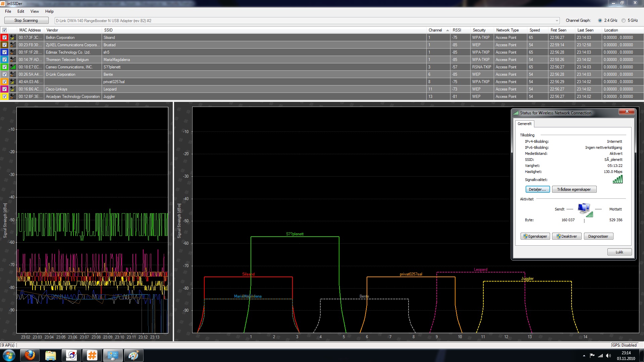The width and height of the screenshot is (644, 362).
Task: Click the inSSIDer title bar app icon
Action: click(3, 3)
